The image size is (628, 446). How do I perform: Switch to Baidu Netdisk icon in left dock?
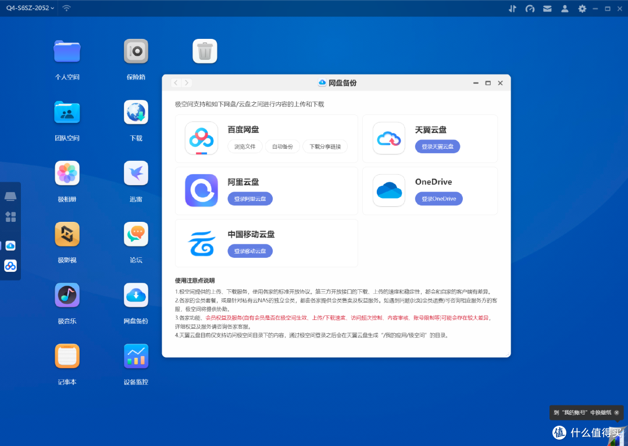tap(10, 265)
